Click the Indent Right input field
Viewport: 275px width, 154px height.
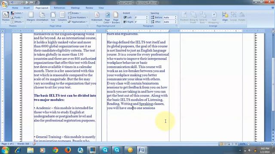point(140,22)
